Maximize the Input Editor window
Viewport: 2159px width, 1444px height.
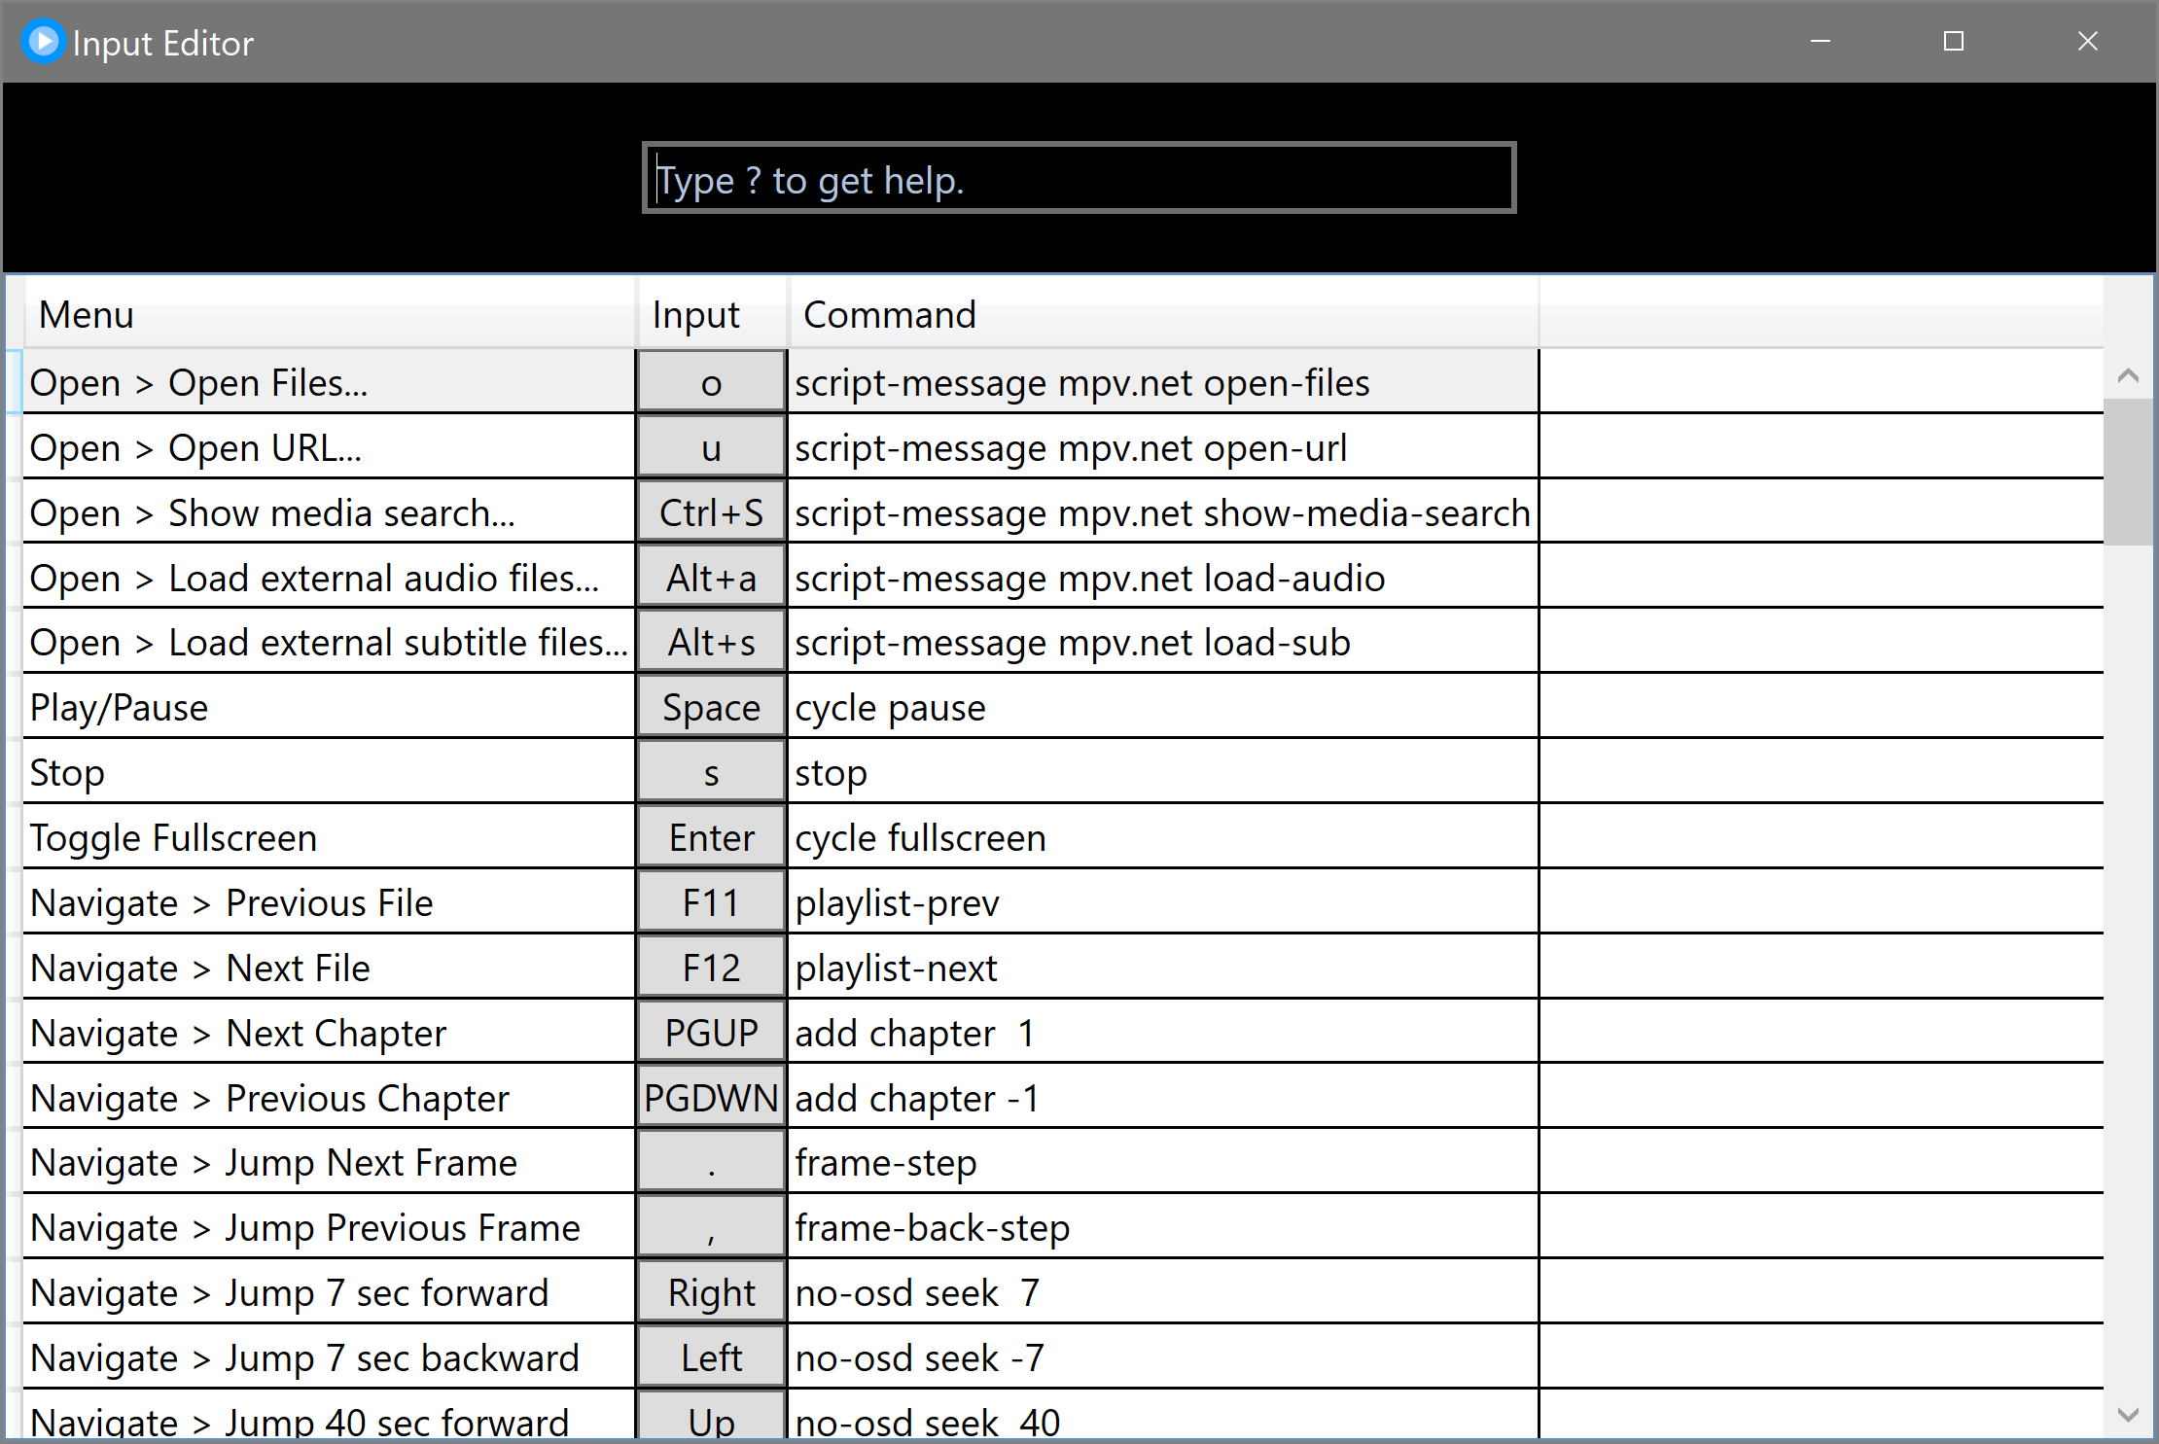pyautogui.click(x=1954, y=42)
